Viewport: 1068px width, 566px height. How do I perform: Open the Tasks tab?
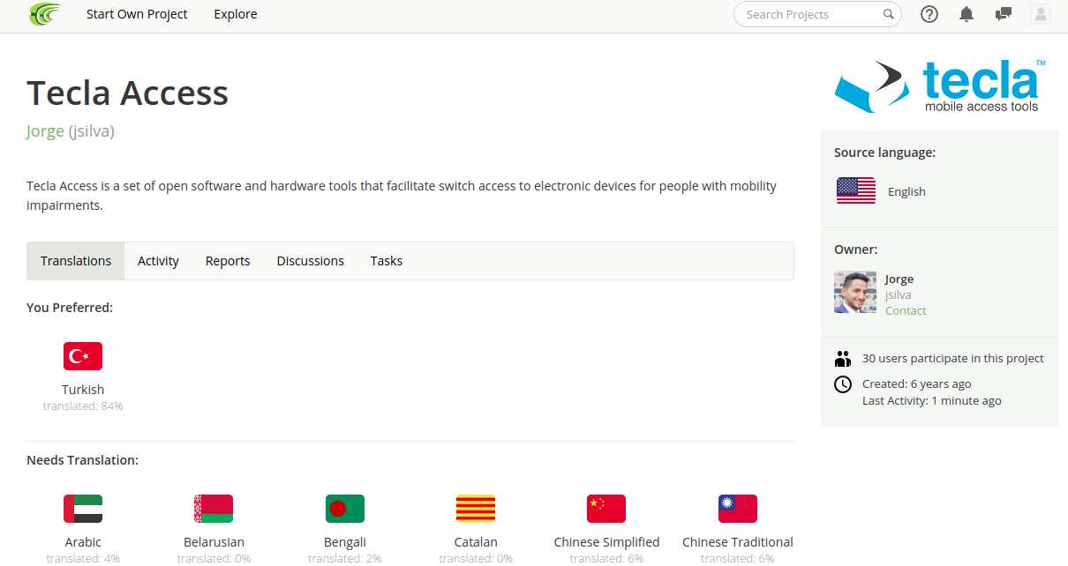pos(387,261)
